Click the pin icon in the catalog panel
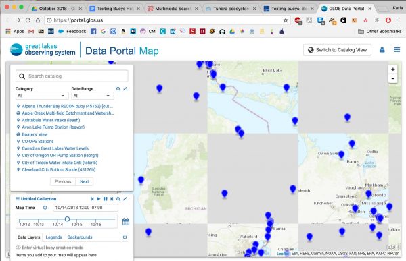406x261 pixels. coord(125,89)
